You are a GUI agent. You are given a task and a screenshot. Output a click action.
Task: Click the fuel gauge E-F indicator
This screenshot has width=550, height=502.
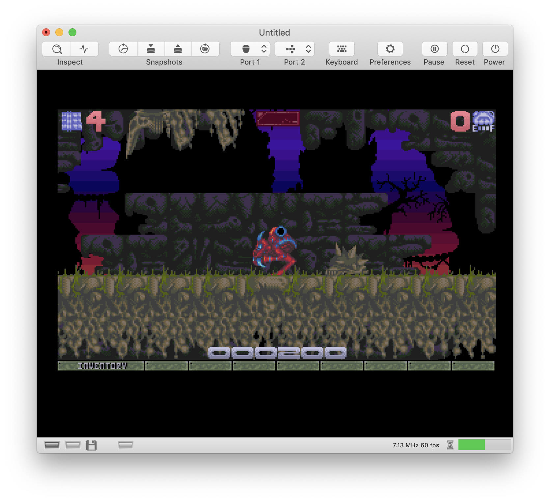(x=483, y=122)
